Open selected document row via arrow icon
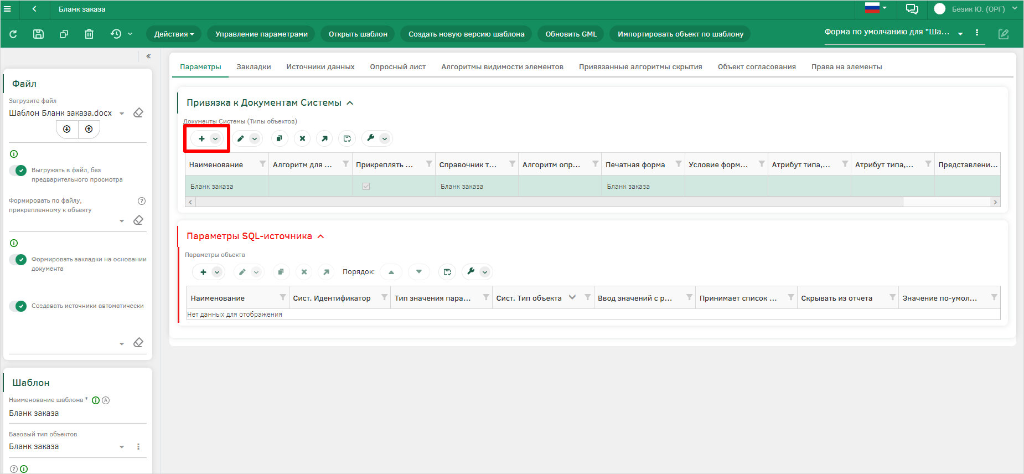The height and width of the screenshot is (474, 1024). pyautogui.click(x=324, y=138)
